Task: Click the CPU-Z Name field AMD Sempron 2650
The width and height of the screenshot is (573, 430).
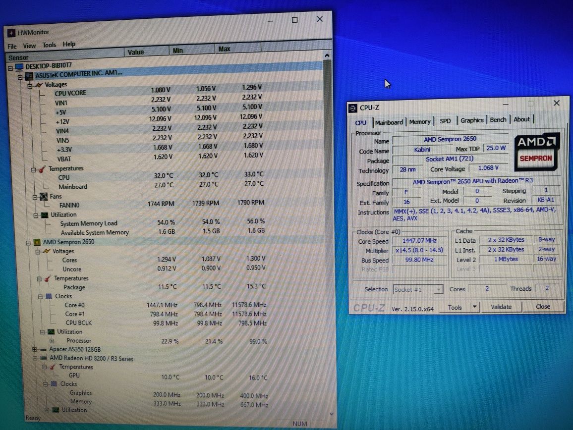Action: (450, 139)
